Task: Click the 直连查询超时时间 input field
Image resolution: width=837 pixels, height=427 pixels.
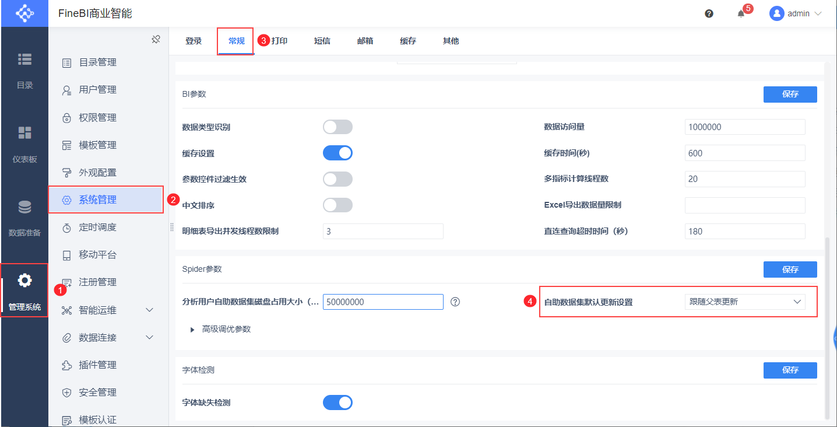Action: coord(745,231)
